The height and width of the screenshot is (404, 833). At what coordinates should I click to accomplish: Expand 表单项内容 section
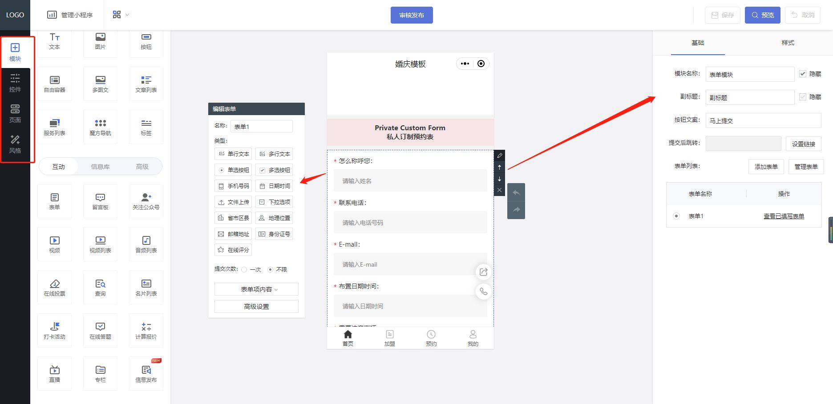click(x=256, y=289)
